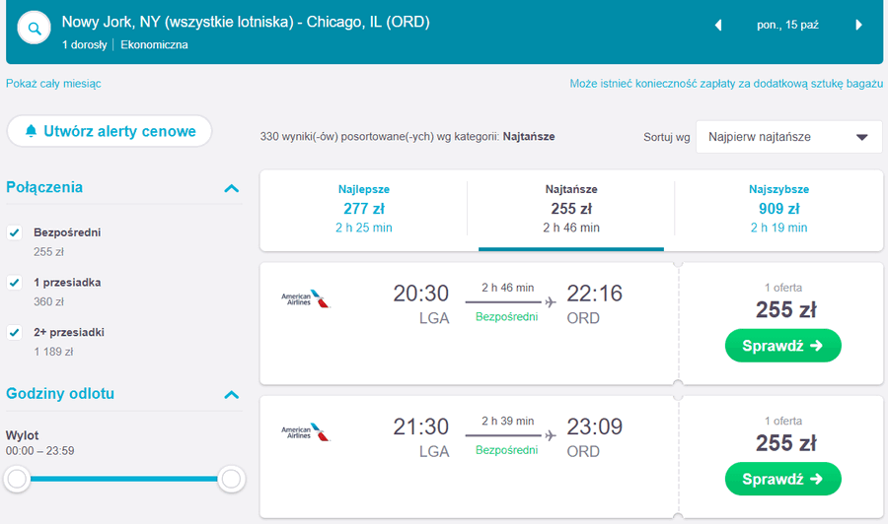Click American Airlines logo on 20:30 flight
Screen dimensions: 888x524
(x=305, y=298)
